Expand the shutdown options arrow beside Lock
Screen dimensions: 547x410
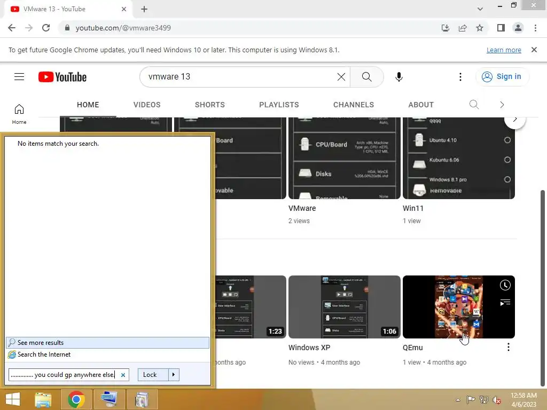click(x=174, y=375)
